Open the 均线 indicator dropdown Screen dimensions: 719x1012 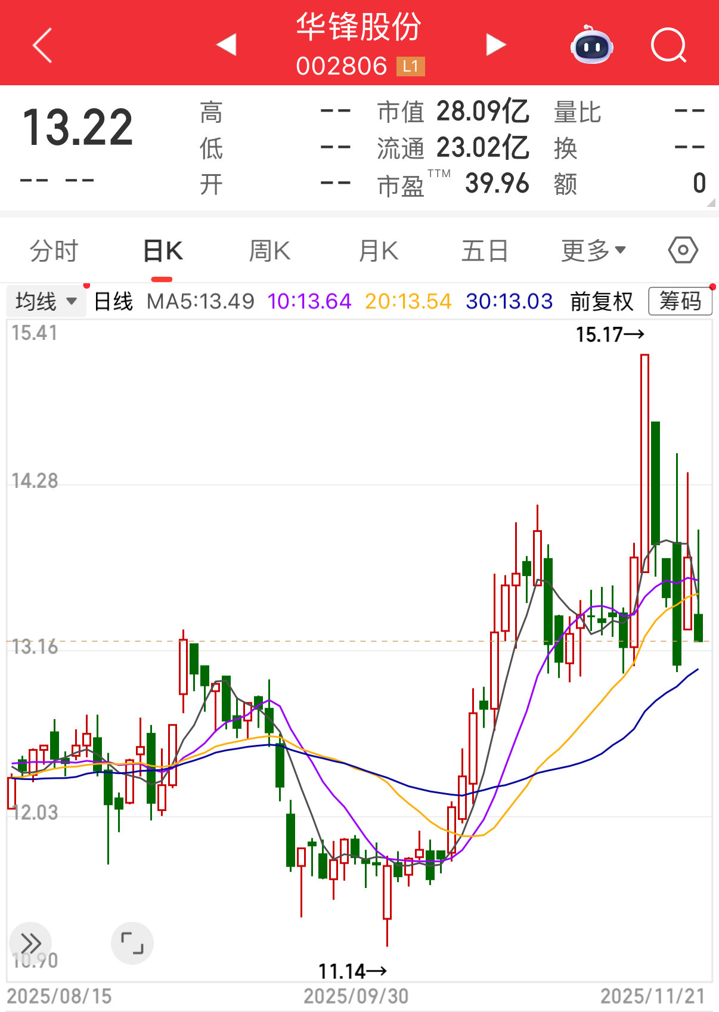click(46, 301)
